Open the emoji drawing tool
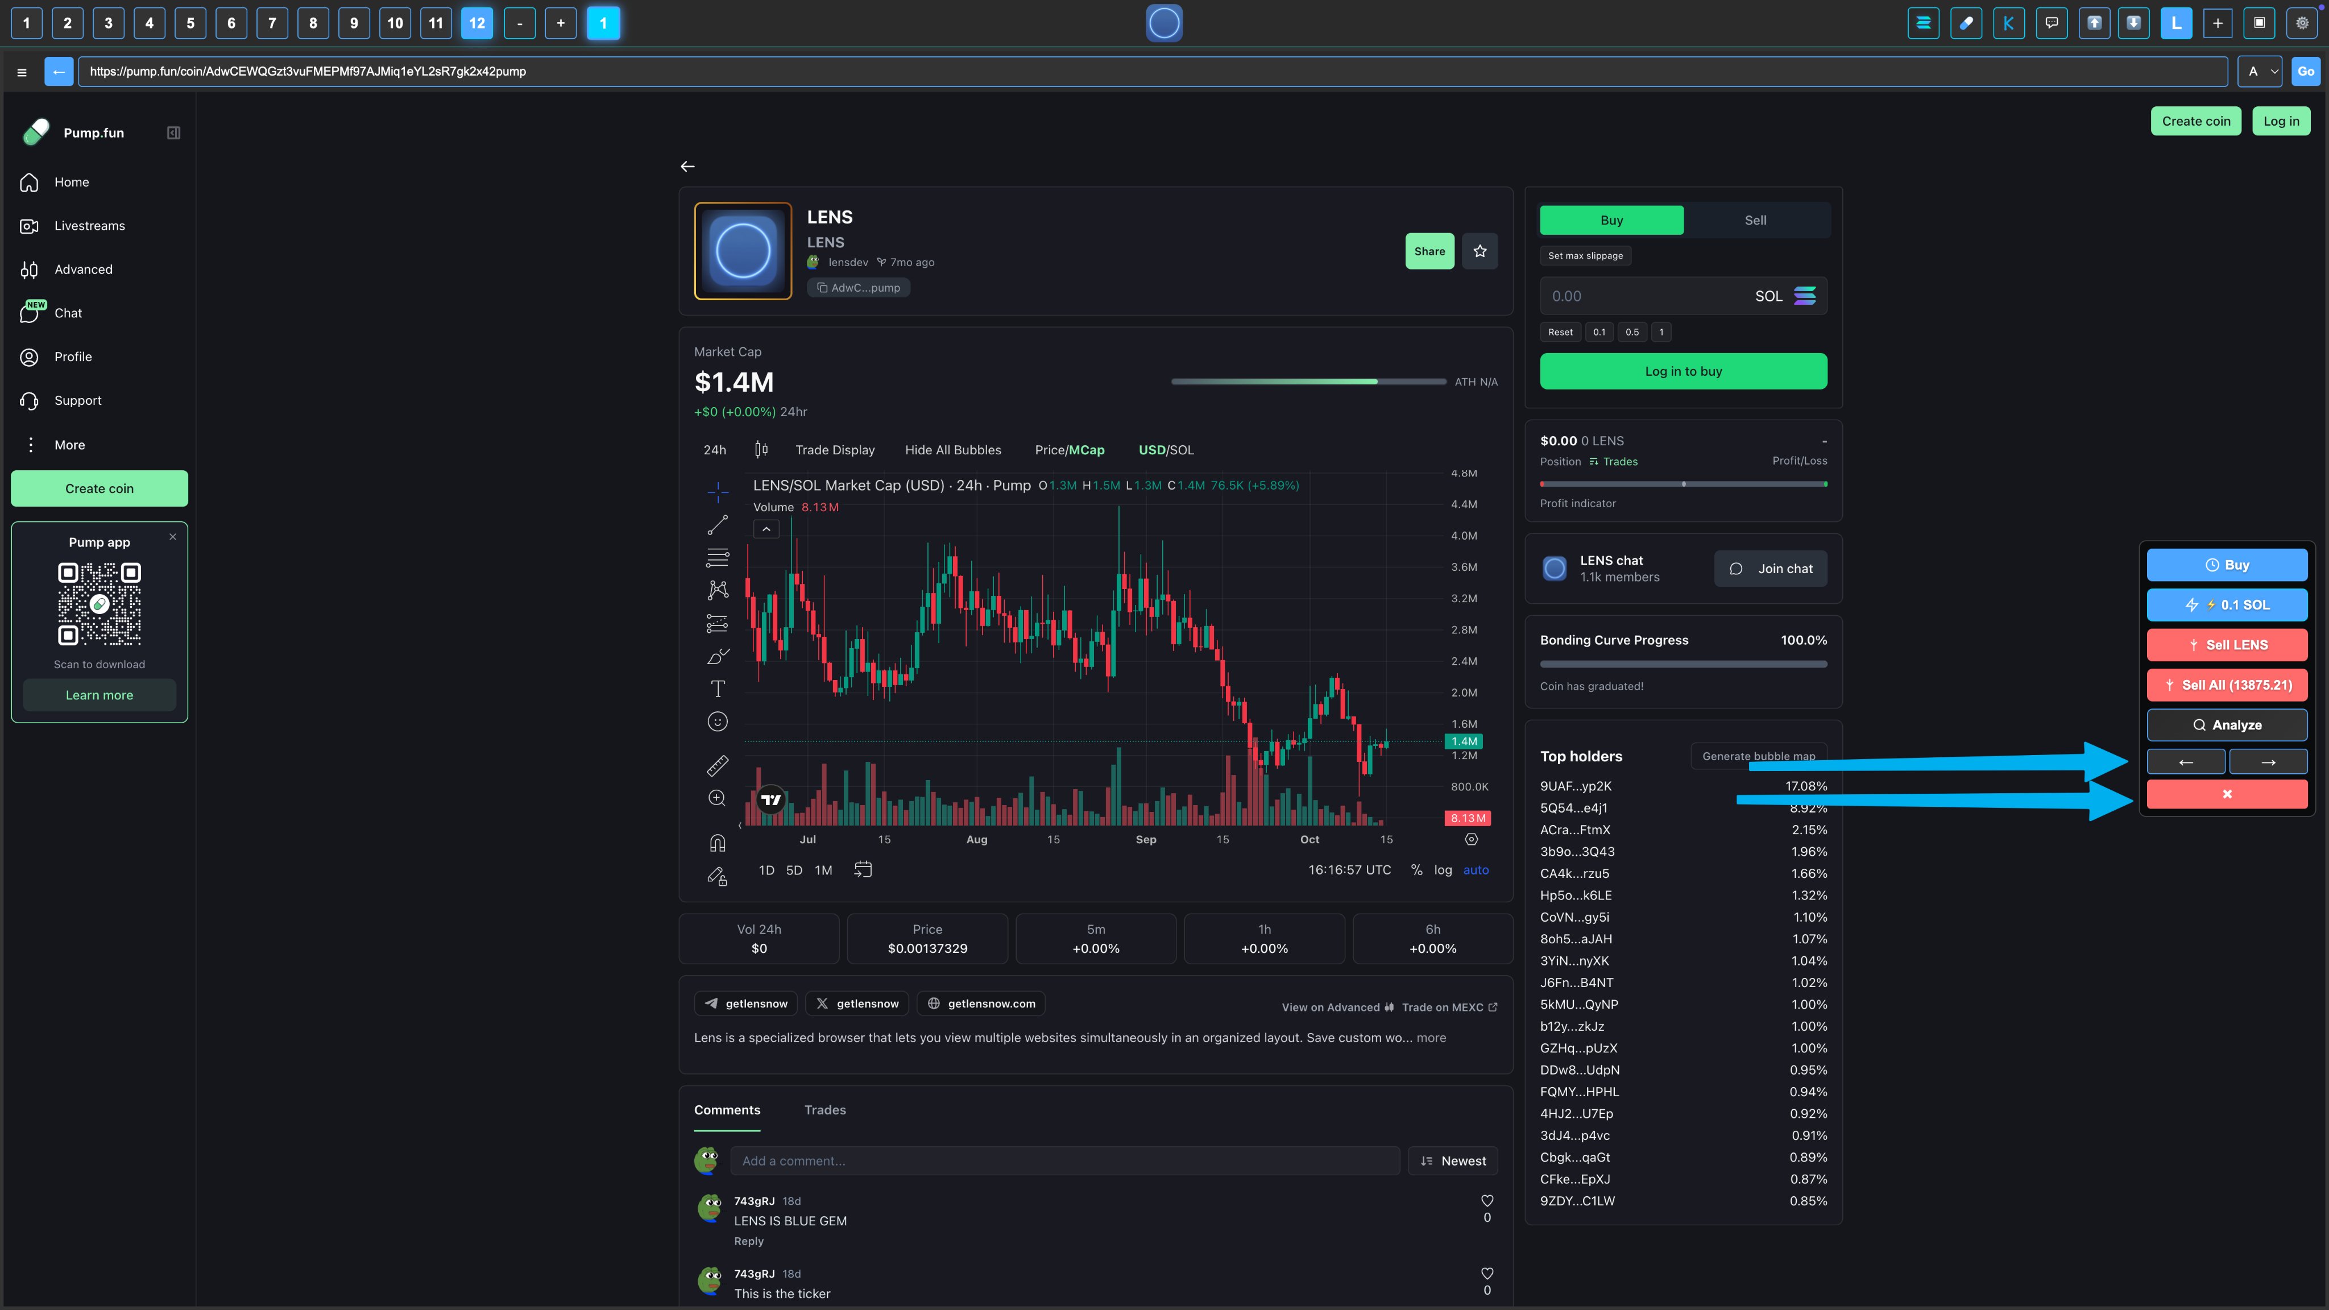Screen dimensions: 2329x1310 (x=717, y=720)
